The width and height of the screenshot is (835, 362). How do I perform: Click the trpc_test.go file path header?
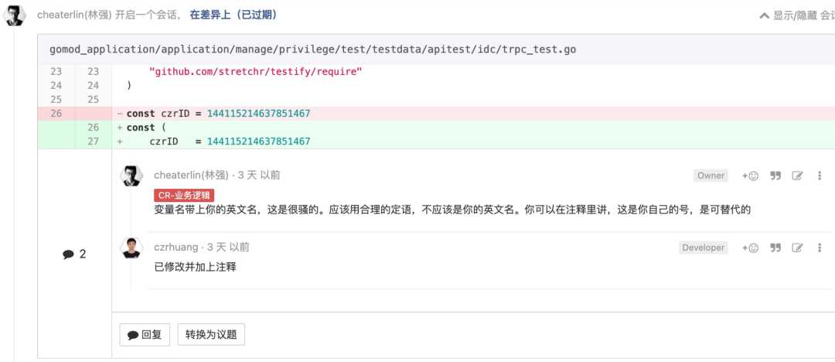(312, 50)
